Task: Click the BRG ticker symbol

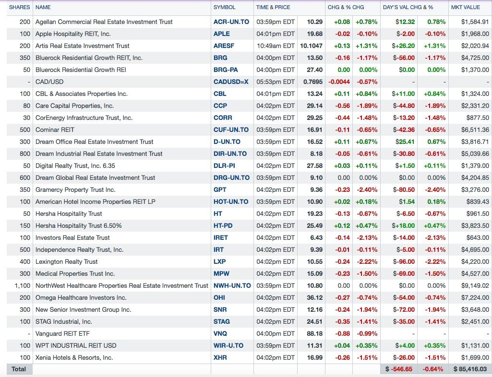Action: click(220, 58)
